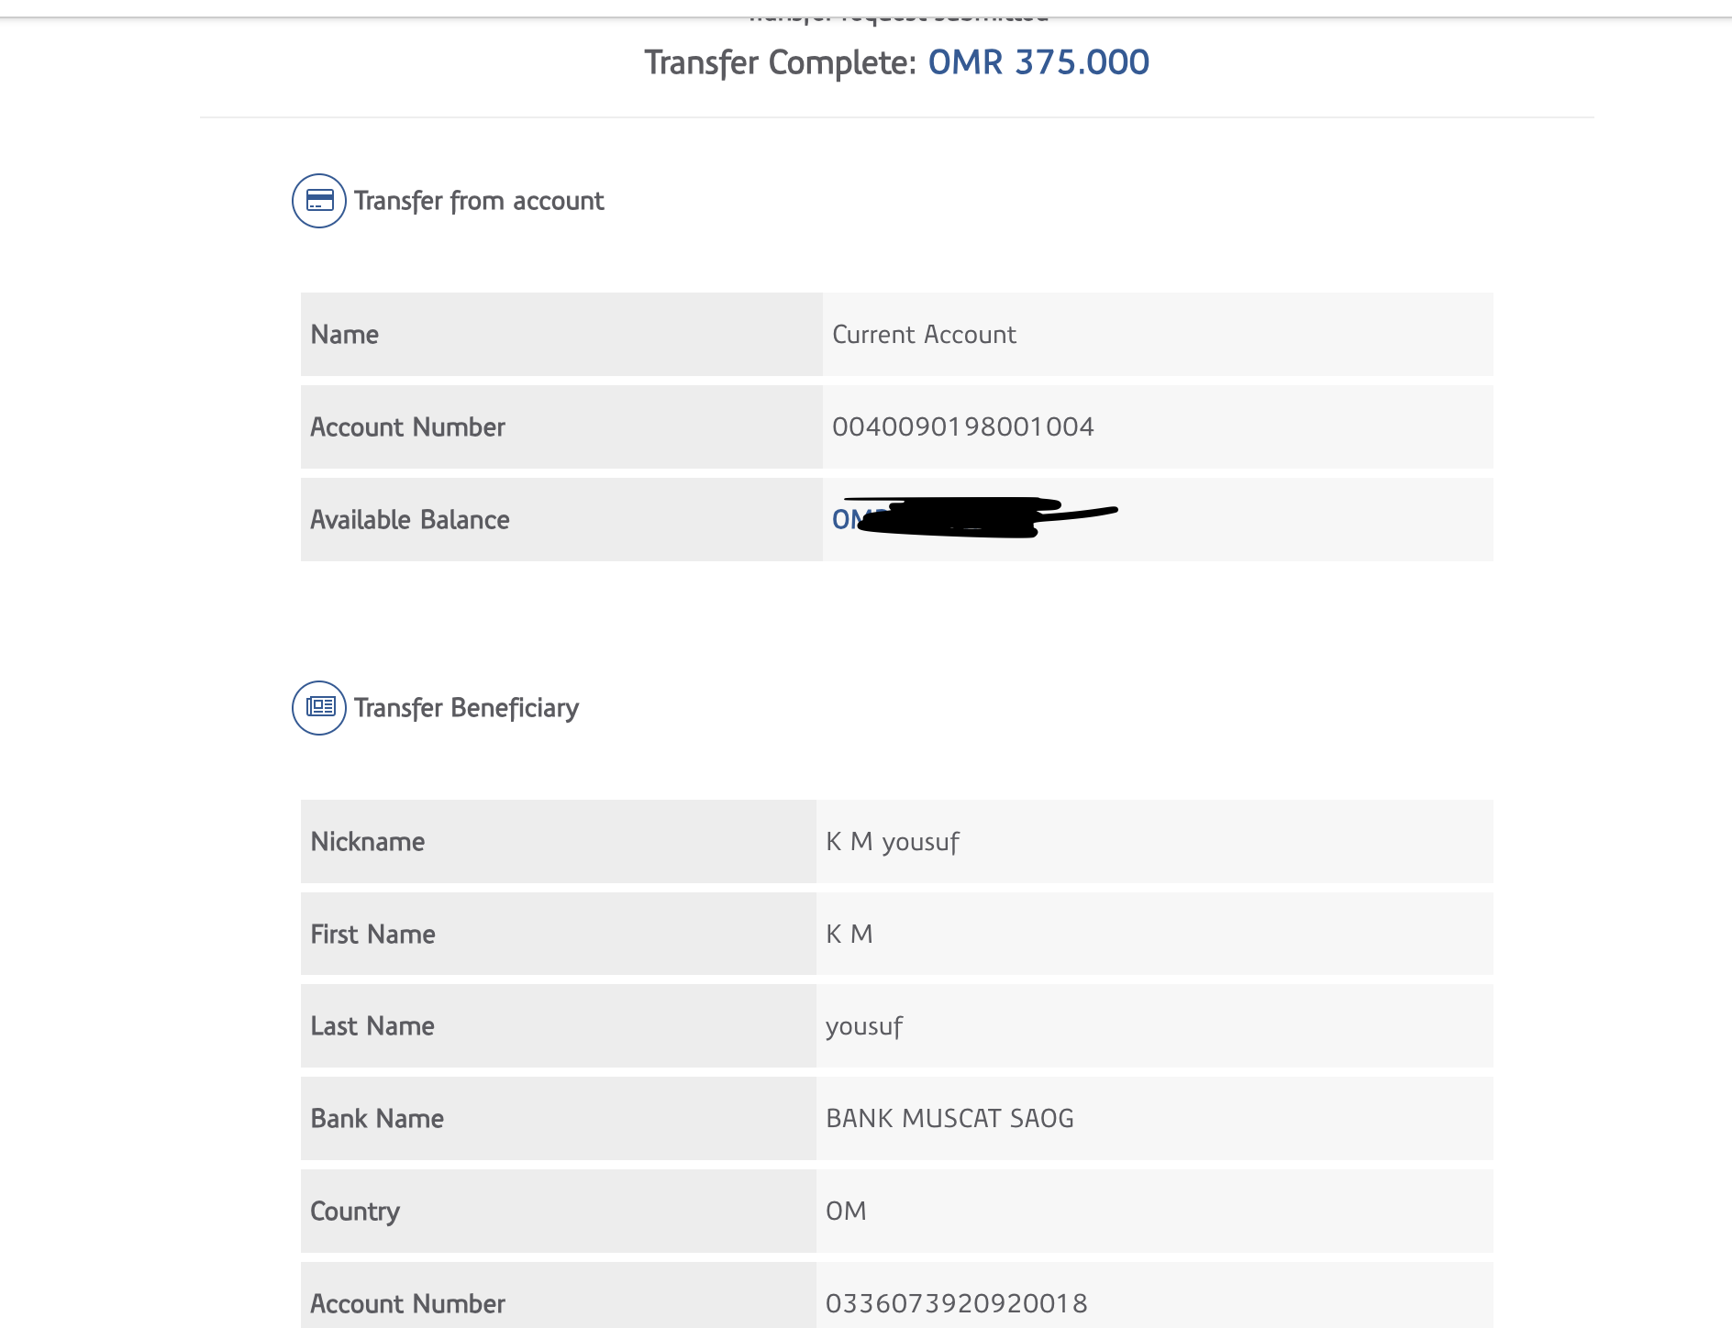Click the Bank Name field label
1732x1328 pixels.
[x=377, y=1119]
